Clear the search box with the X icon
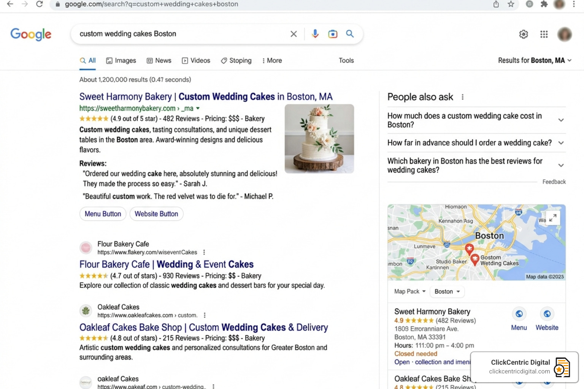The image size is (584, 389). click(294, 34)
